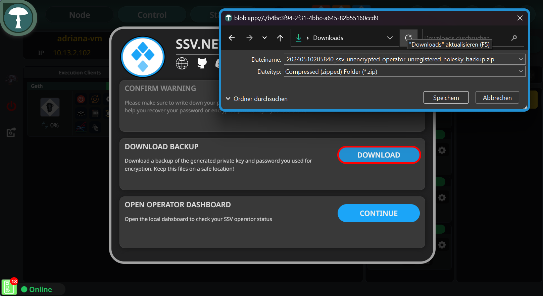The width and height of the screenshot is (543, 296).
Task: Click the Geth red power button
Action: pyautogui.click(x=81, y=99)
